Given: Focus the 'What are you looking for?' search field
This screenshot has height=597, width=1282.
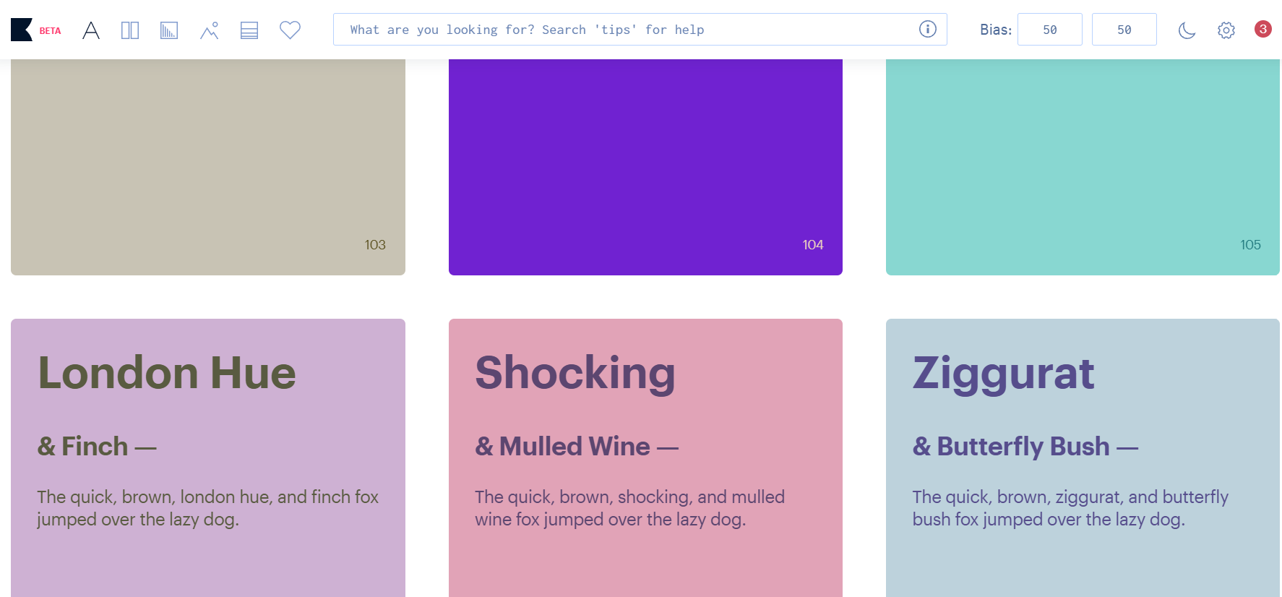Looking at the screenshot, I should pos(621,30).
